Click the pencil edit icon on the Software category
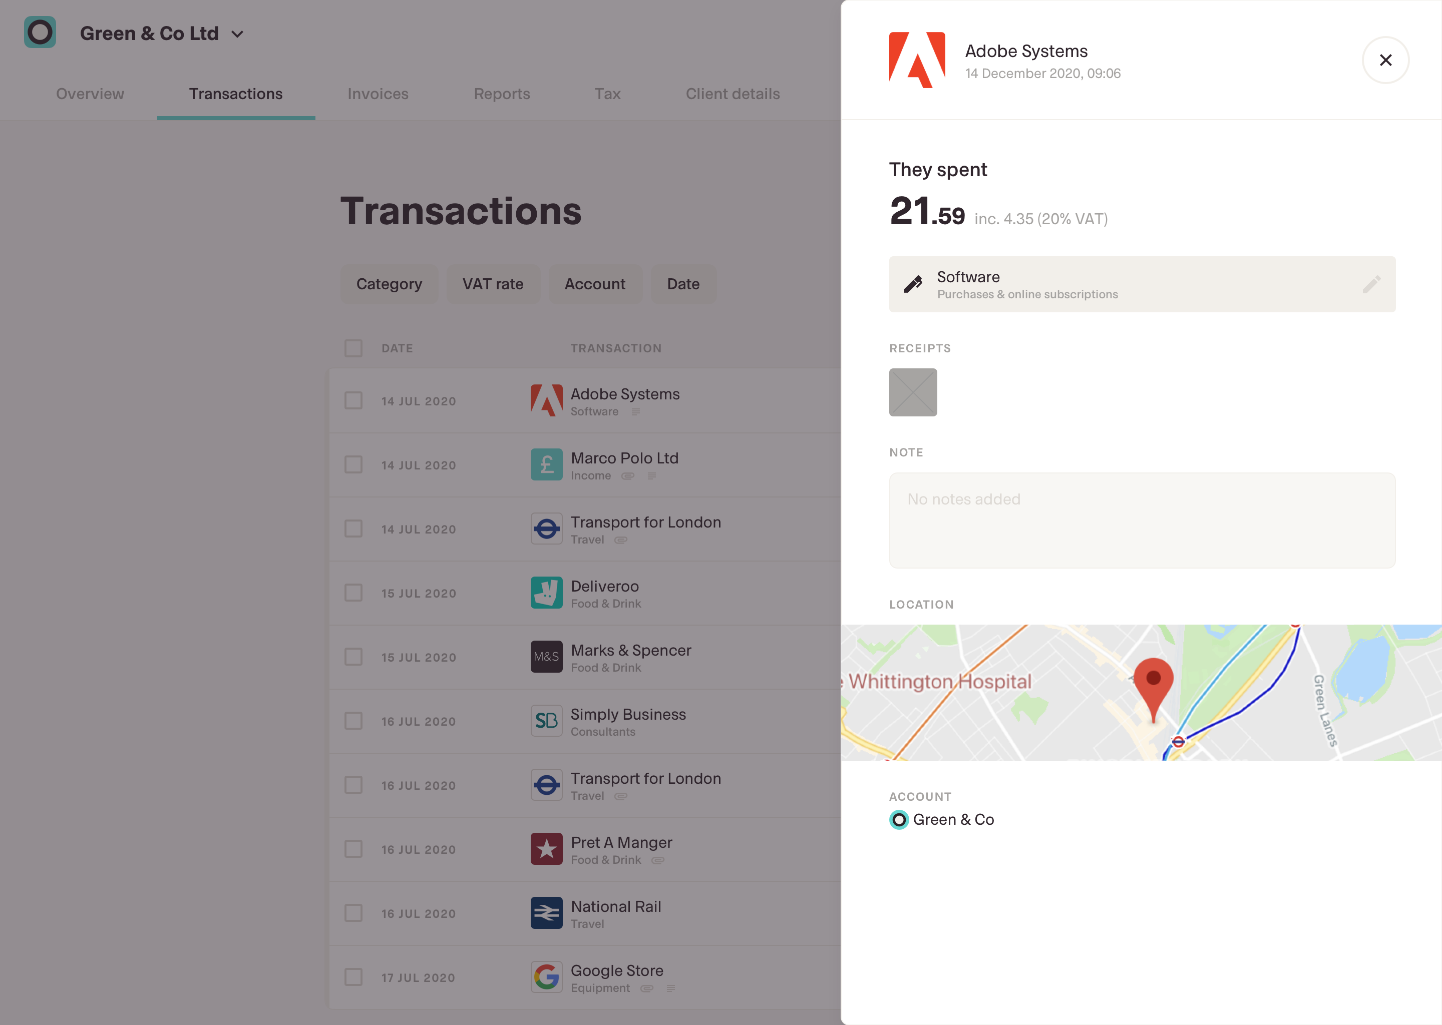1442x1025 pixels. (1371, 284)
